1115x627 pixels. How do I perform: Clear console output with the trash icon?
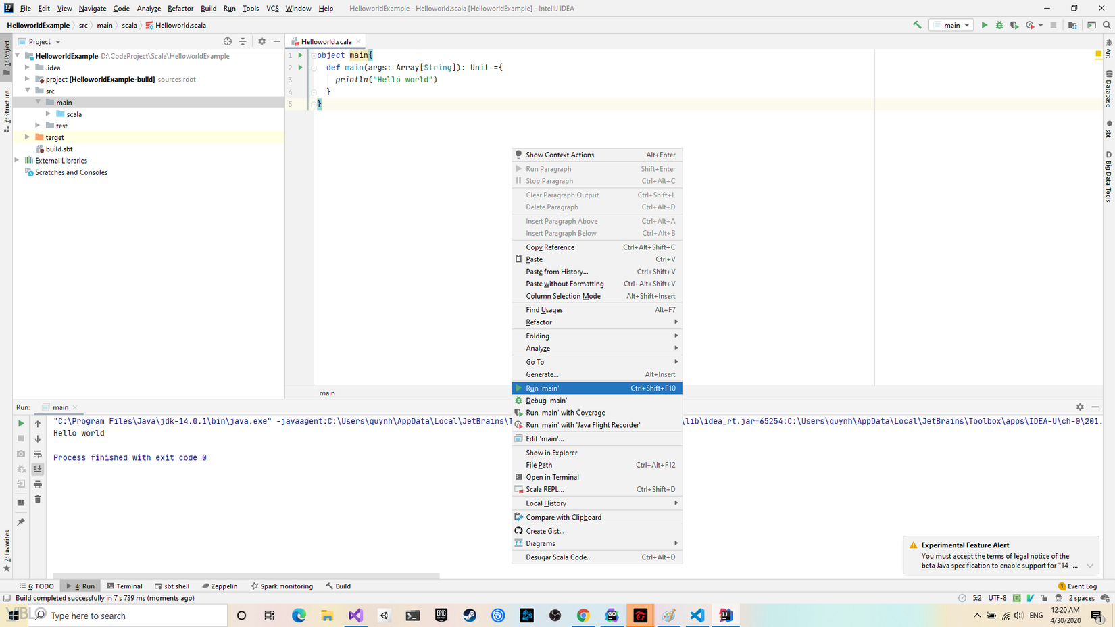(38, 499)
